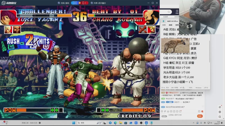Screen dimensions: 225x126
Task: Click the microphone icon in the system tray
Action: (201, 123)
